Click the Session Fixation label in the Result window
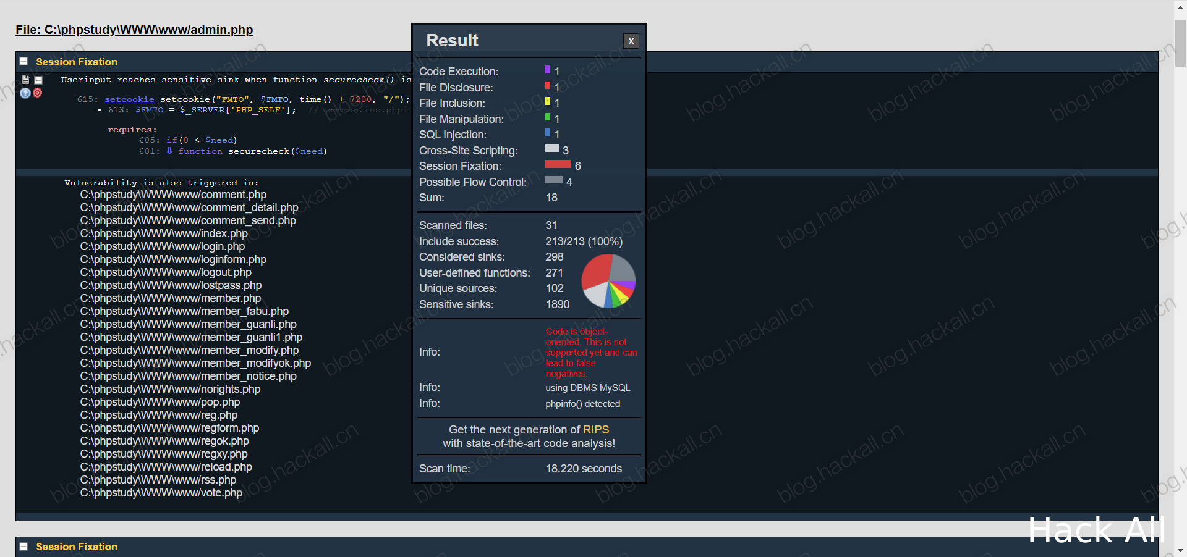Viewport: 1187px width, 557px height. [x=460, y=166]
